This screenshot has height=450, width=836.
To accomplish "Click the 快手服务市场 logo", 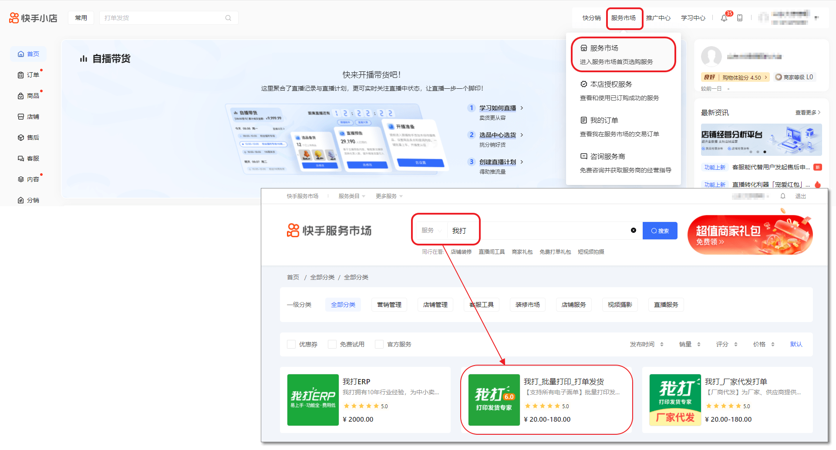I will 329,230.
